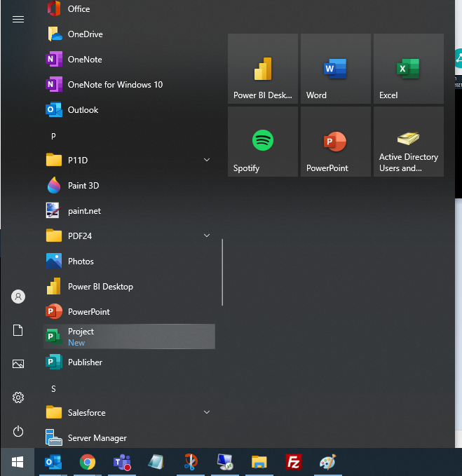Open Google Chrome from the taskbar
Viewport: 462px width, 476px height.
tap(88, 462)
